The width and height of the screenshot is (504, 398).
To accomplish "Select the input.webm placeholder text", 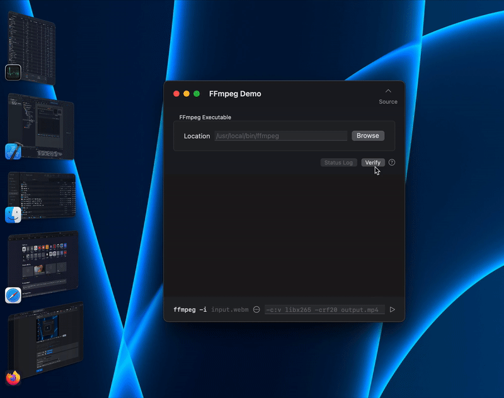I will point(230,310).
